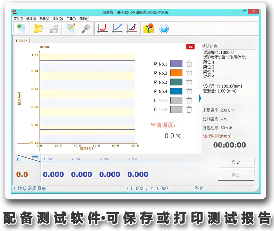Click the 启动 start button
The height and width of the screenshot is (231, 274).
point(236,162)
